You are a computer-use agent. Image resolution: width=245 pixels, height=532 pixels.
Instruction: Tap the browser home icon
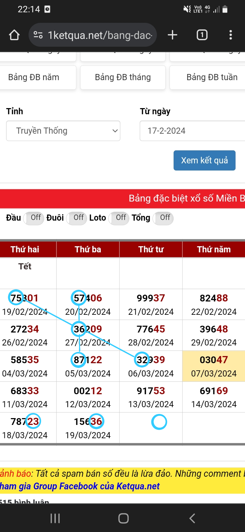[14, 35]
